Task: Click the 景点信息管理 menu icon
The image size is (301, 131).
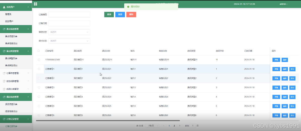Action: pos(4,29)
